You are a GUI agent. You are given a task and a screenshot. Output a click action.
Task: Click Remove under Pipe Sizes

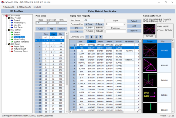pos(62,29)
